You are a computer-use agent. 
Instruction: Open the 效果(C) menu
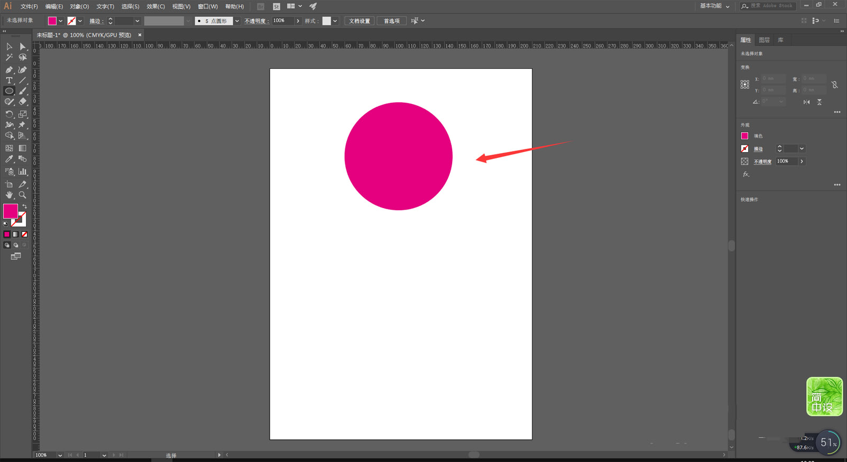(155, 6)
